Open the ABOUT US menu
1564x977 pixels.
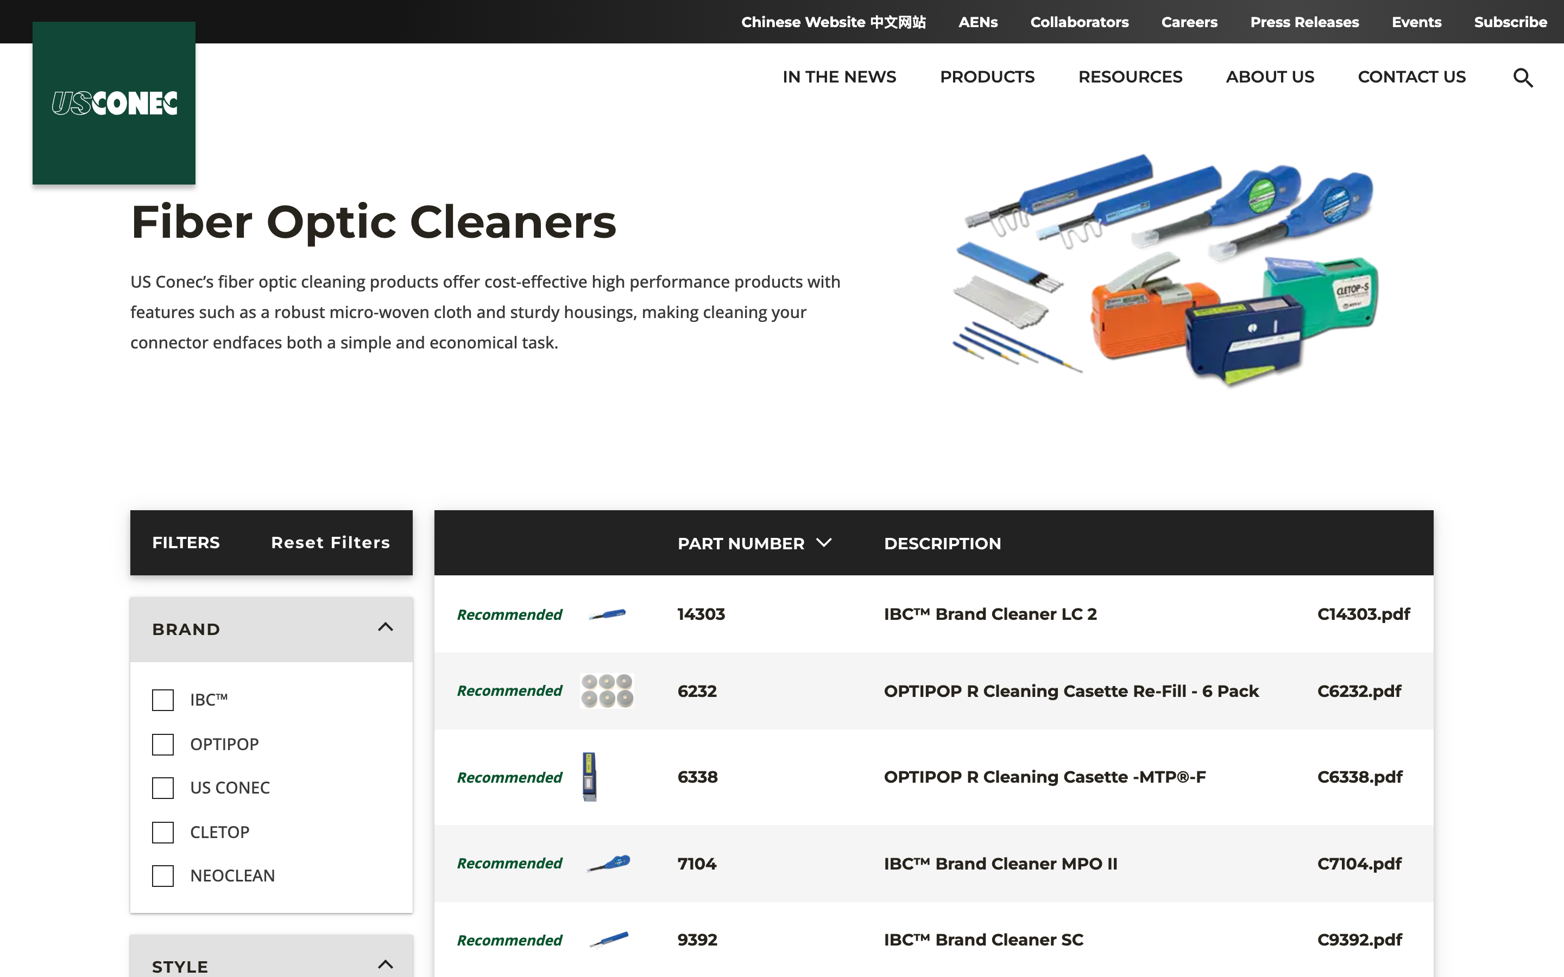click(x=1270, y=77)
